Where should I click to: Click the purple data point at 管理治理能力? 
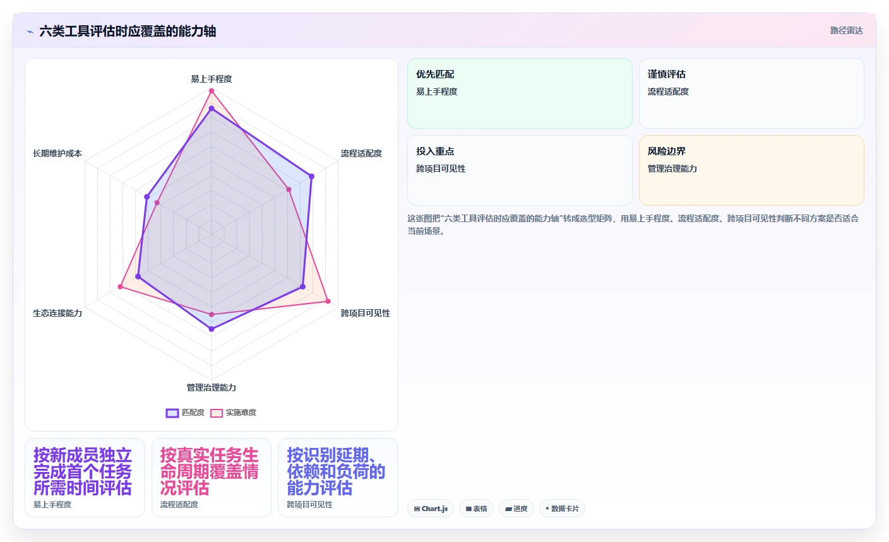[x=212, y=329]
